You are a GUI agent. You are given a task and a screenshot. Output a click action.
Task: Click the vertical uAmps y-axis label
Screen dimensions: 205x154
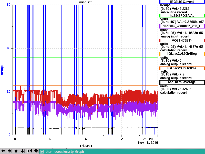[x=2, y=70]
